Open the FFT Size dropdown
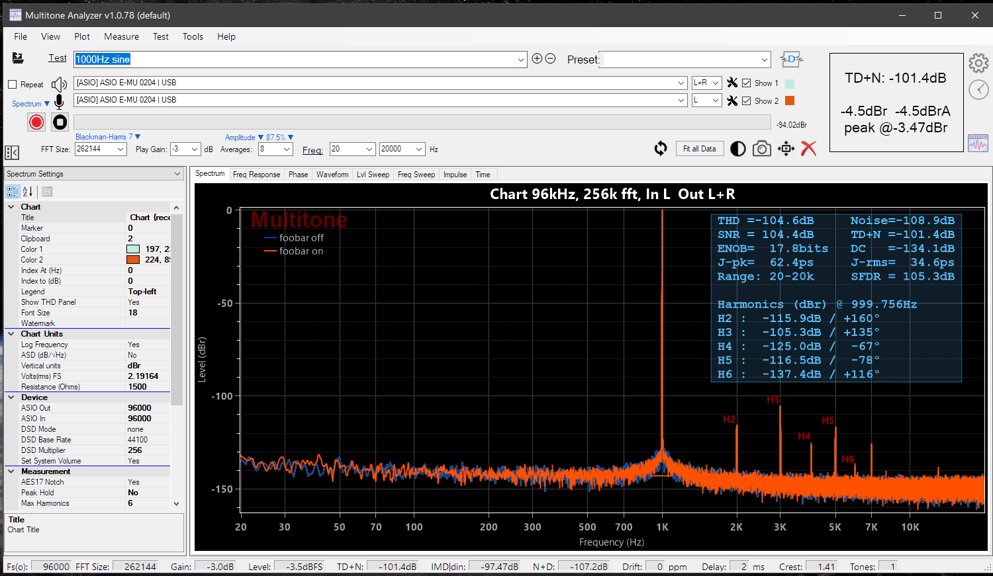 pyautogui.click(x=120, y=149)
